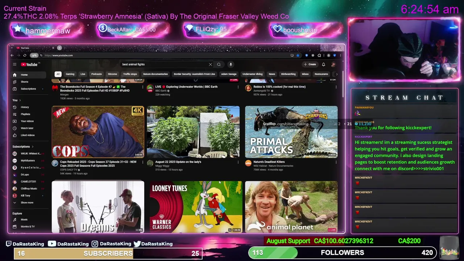The image size is (464, 261).
Task: Reload the browser page
Action: [25, 55]
